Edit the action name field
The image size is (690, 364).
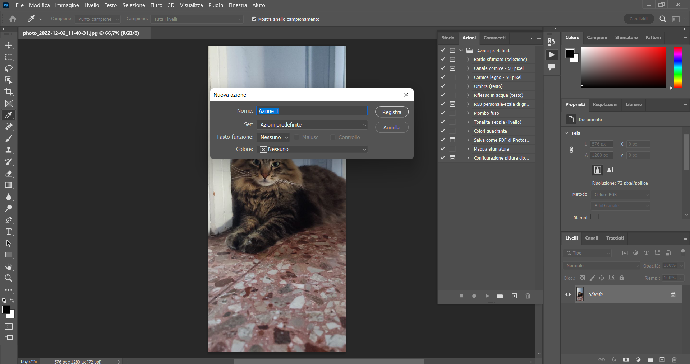312,111
